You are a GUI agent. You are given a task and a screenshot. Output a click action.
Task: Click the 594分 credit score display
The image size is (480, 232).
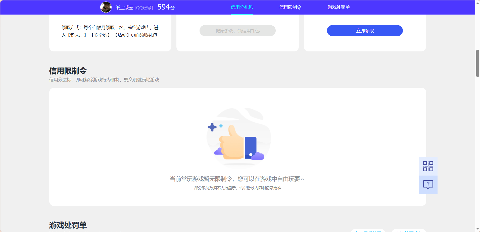[166, 7]
